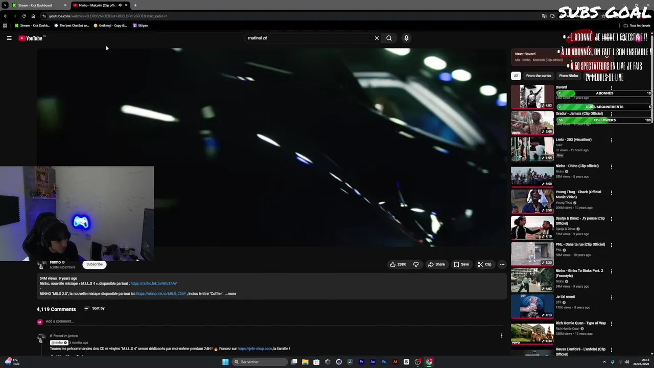Open the Tous les favoris folder
Screen dimensions: 654x368
[637, 26]
